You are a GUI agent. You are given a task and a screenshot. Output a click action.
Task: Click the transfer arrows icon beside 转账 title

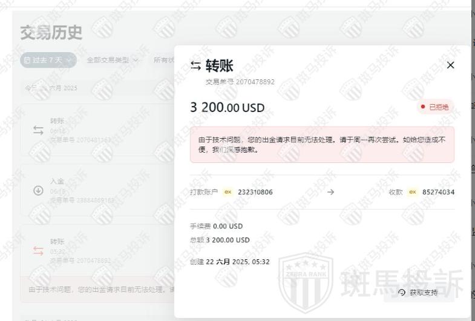click(195, 65)
